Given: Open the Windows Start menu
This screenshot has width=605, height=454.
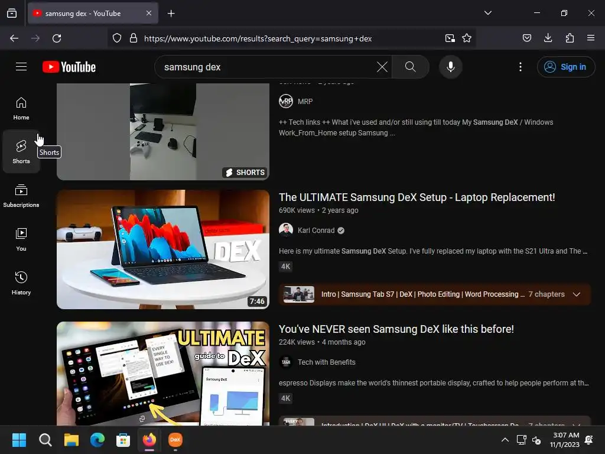Looking at the screenshot, I should point(19,440).
